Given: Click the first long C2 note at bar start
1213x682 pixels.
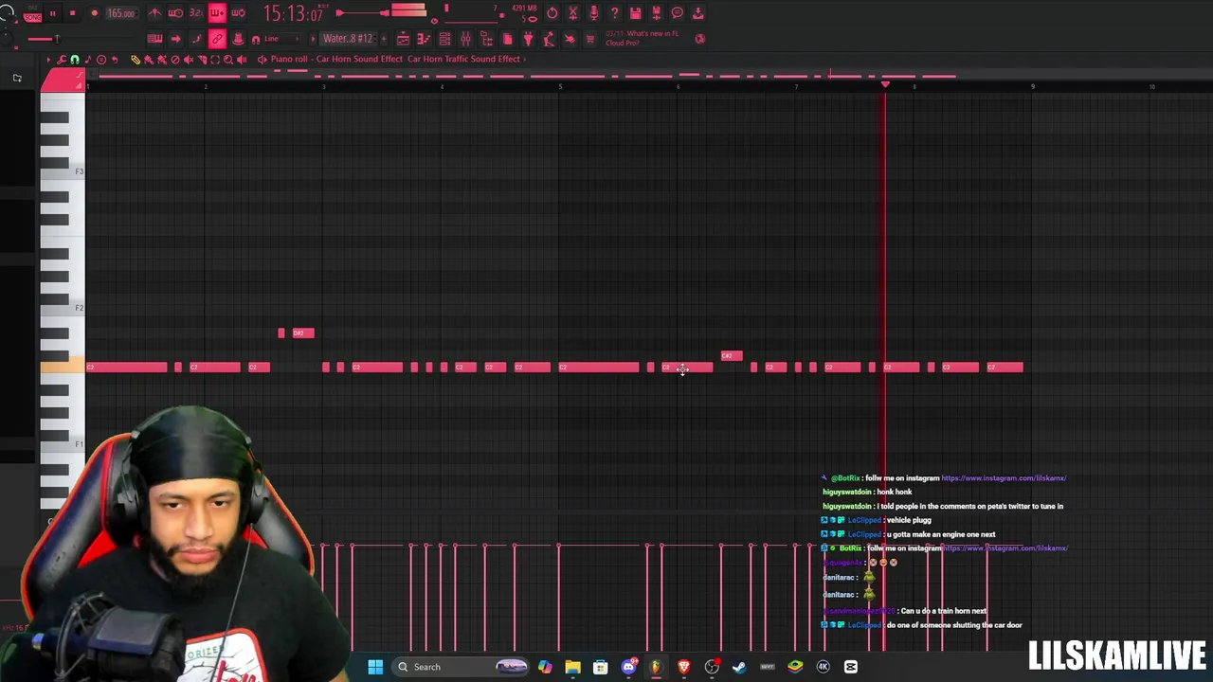Looking at the screenshot, I should (x=126, y=368).
